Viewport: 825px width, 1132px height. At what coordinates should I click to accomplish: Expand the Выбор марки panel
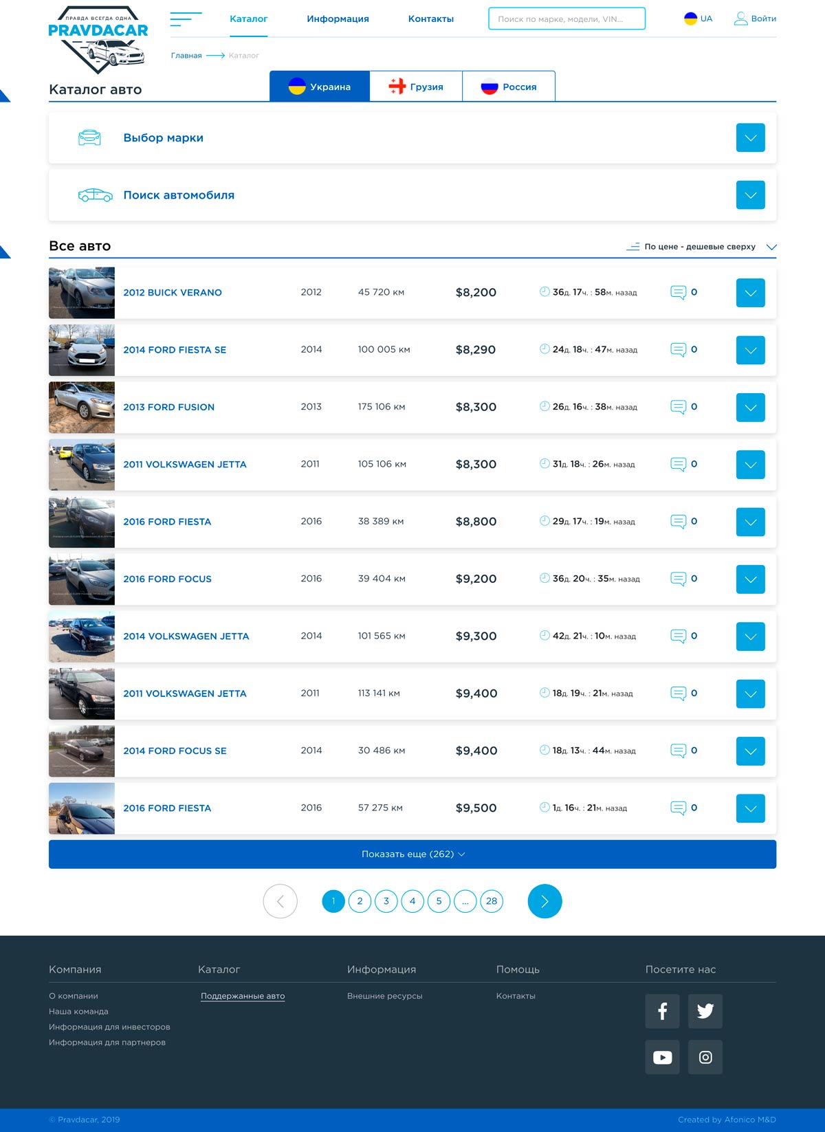click(750, 137)
